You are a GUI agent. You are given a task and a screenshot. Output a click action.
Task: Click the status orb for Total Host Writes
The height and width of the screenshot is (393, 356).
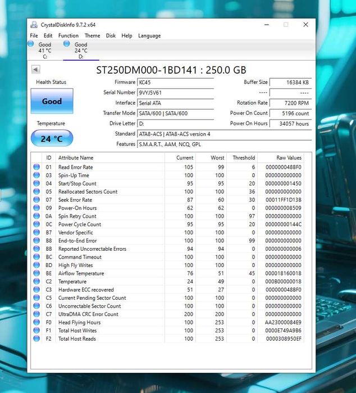36,331
